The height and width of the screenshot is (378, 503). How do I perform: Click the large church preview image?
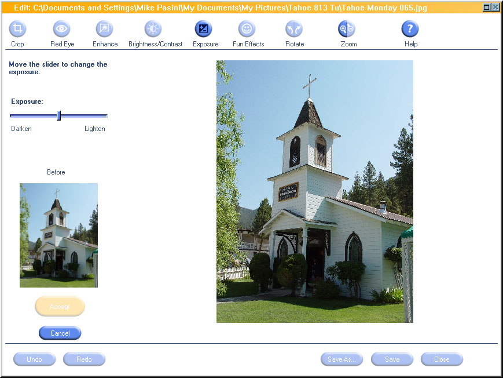(315, 191)
